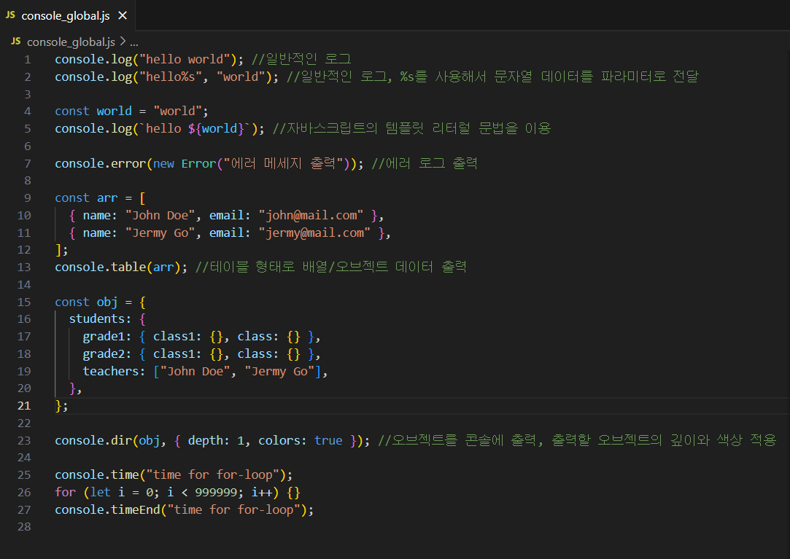
Task: Click line number 21 in the gutter
Action: point(24,406)
